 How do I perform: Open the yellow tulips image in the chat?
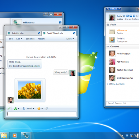click(30, 90)
